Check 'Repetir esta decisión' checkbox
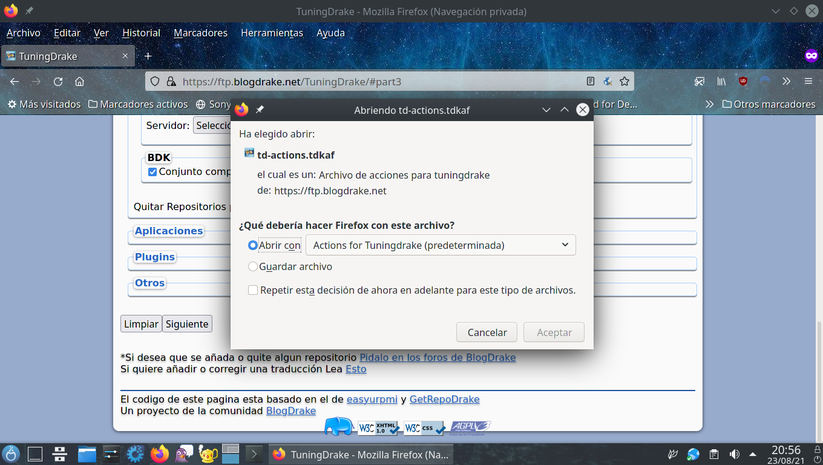The image size is (823, 465). click(253, 290)
